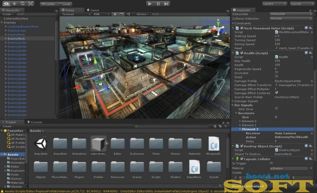Disable the Mech Movement Motor script checkbox
317x193 pixels.
click(242, 28)
